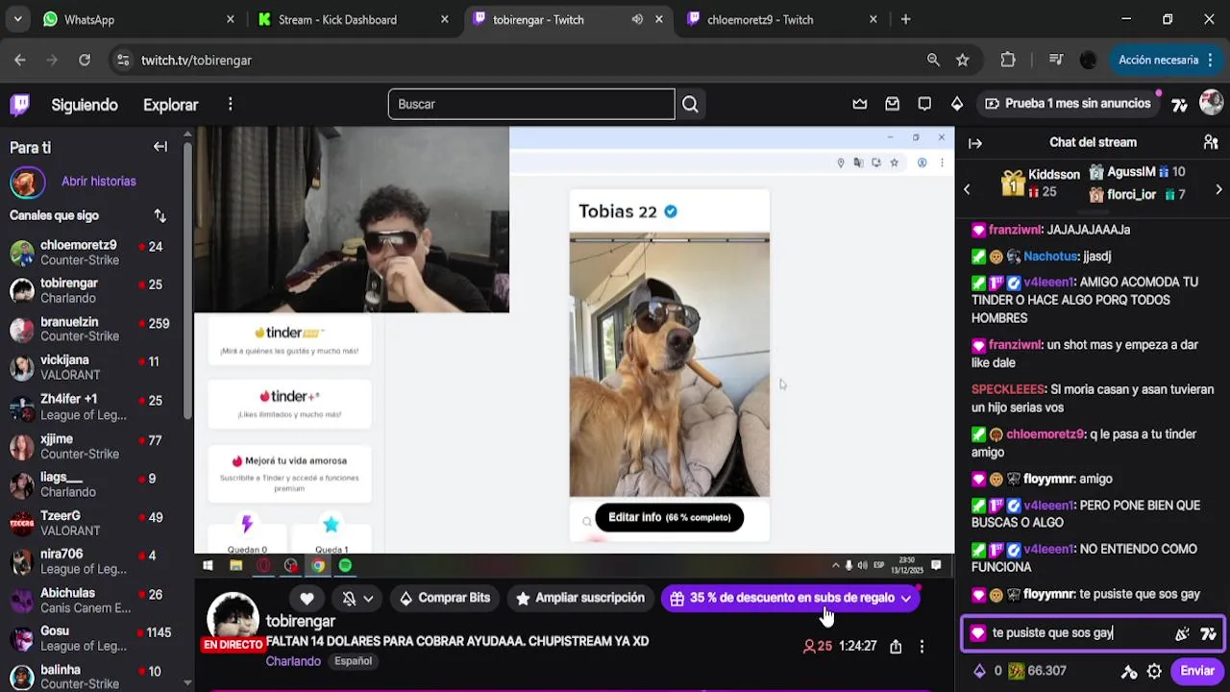1230x692 pixels.
Task: Open branuelzin channel in sidebar
Action: point(92,330)
